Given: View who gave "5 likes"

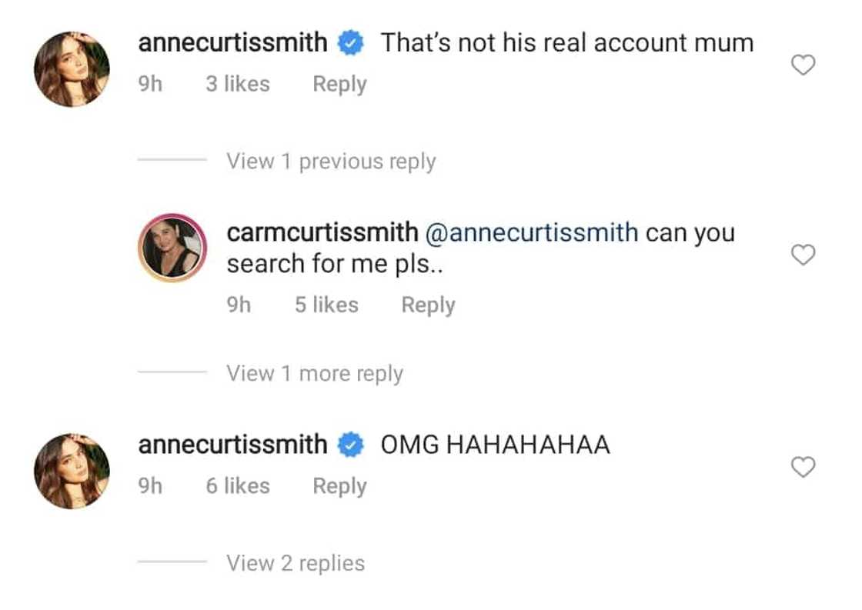Looking at the screenshot, I should [326, 305].
